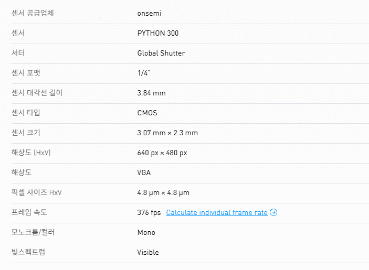Open the Calculate individual frame rate link
This screenshot has height=270, width=369.
coord(217,213)
